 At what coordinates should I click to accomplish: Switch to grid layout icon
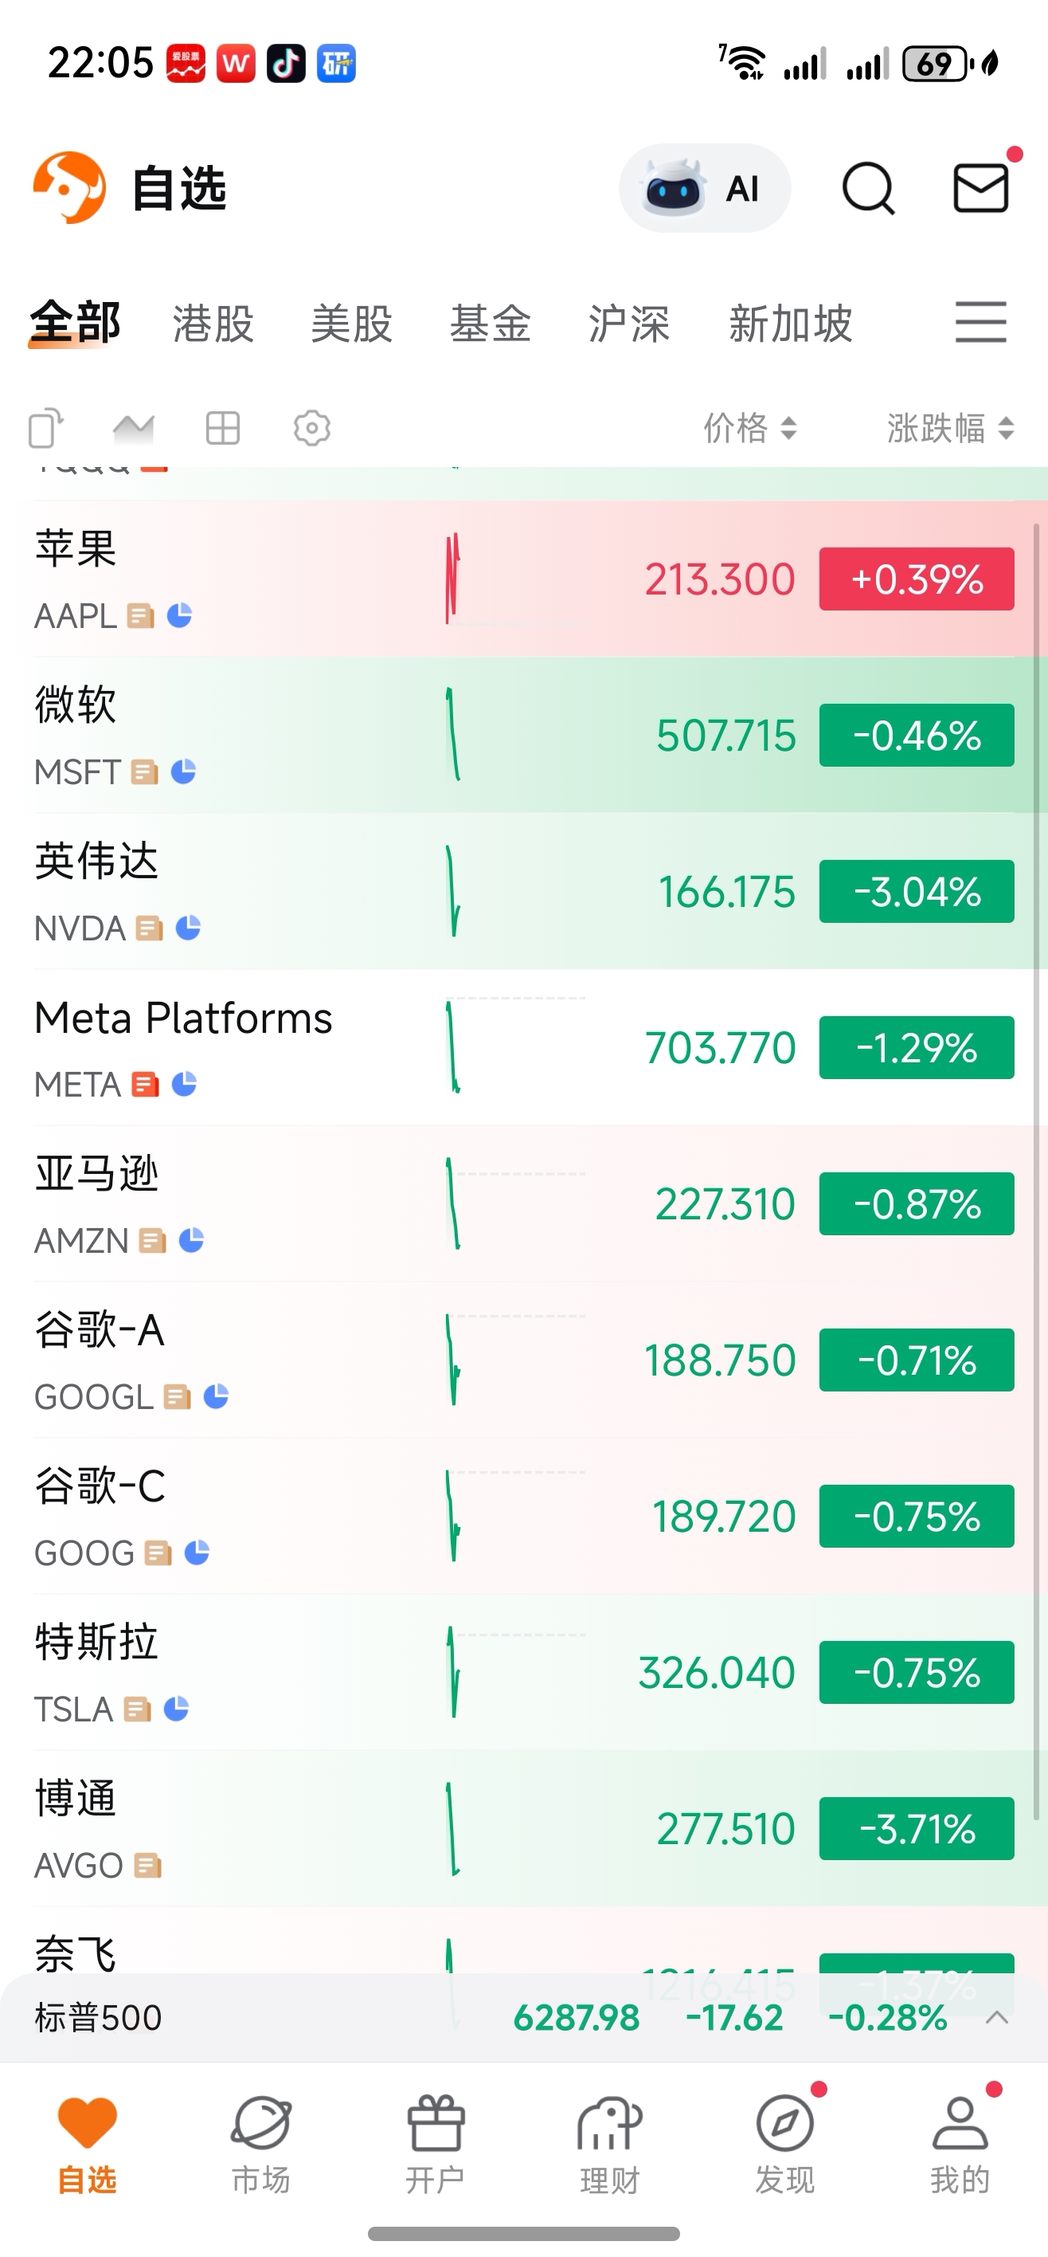[x=222, y=429]
